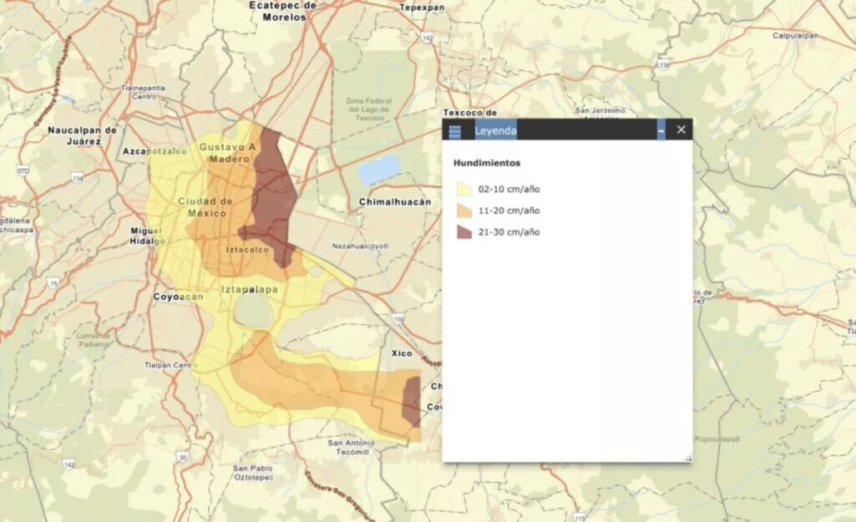Grab the Leyenda panel resize handle
This screenshot has height=522, width=856.
(x=688, y=458)
